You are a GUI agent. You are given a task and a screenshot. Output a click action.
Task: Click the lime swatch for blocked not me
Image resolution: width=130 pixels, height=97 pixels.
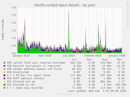tap(4, 82)
